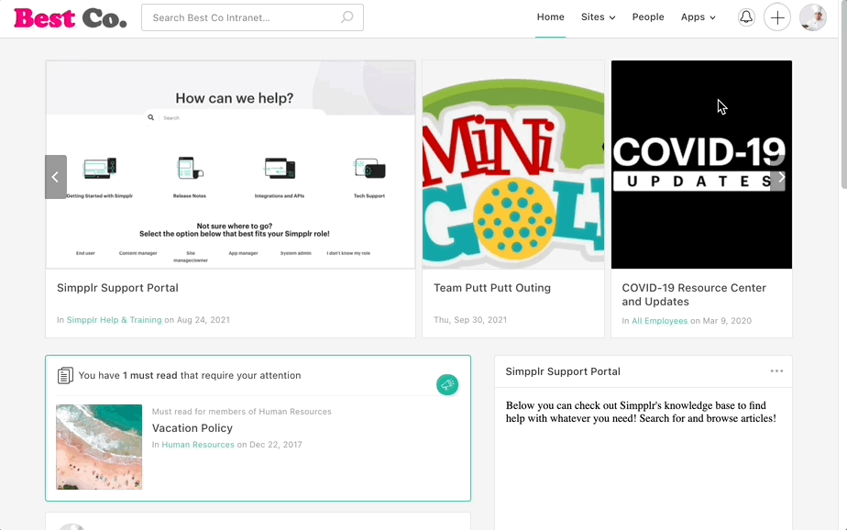Click the 'End user' role option
Image resolution: width=847 pixels, height=530 pixels.
pyautogui.click(x=85, y=253)
